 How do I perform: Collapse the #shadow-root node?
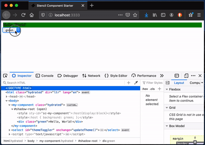[x=12, y=109]
